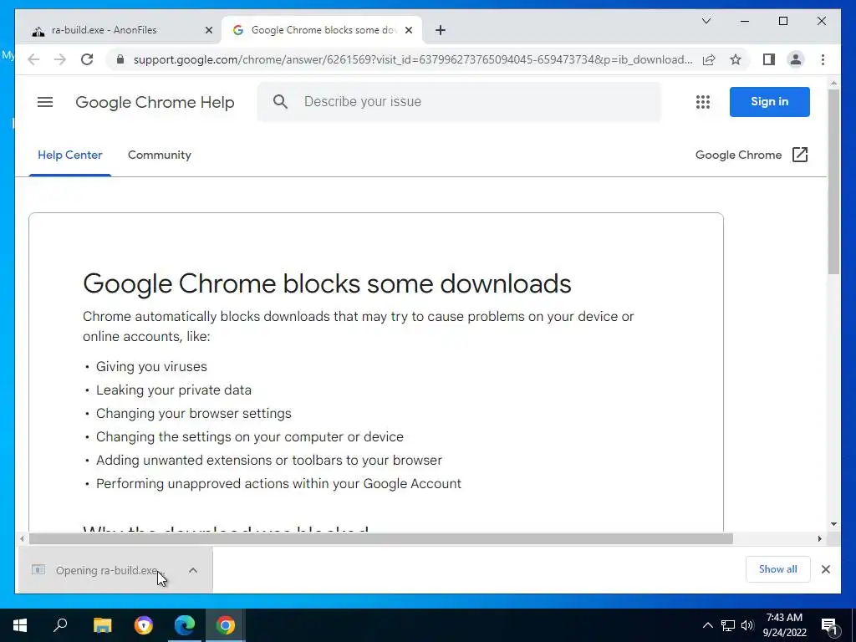Click the text Leaking your private data
This screenshot has height=642, width=856.
pyautogui.click(x=174, y=390)
